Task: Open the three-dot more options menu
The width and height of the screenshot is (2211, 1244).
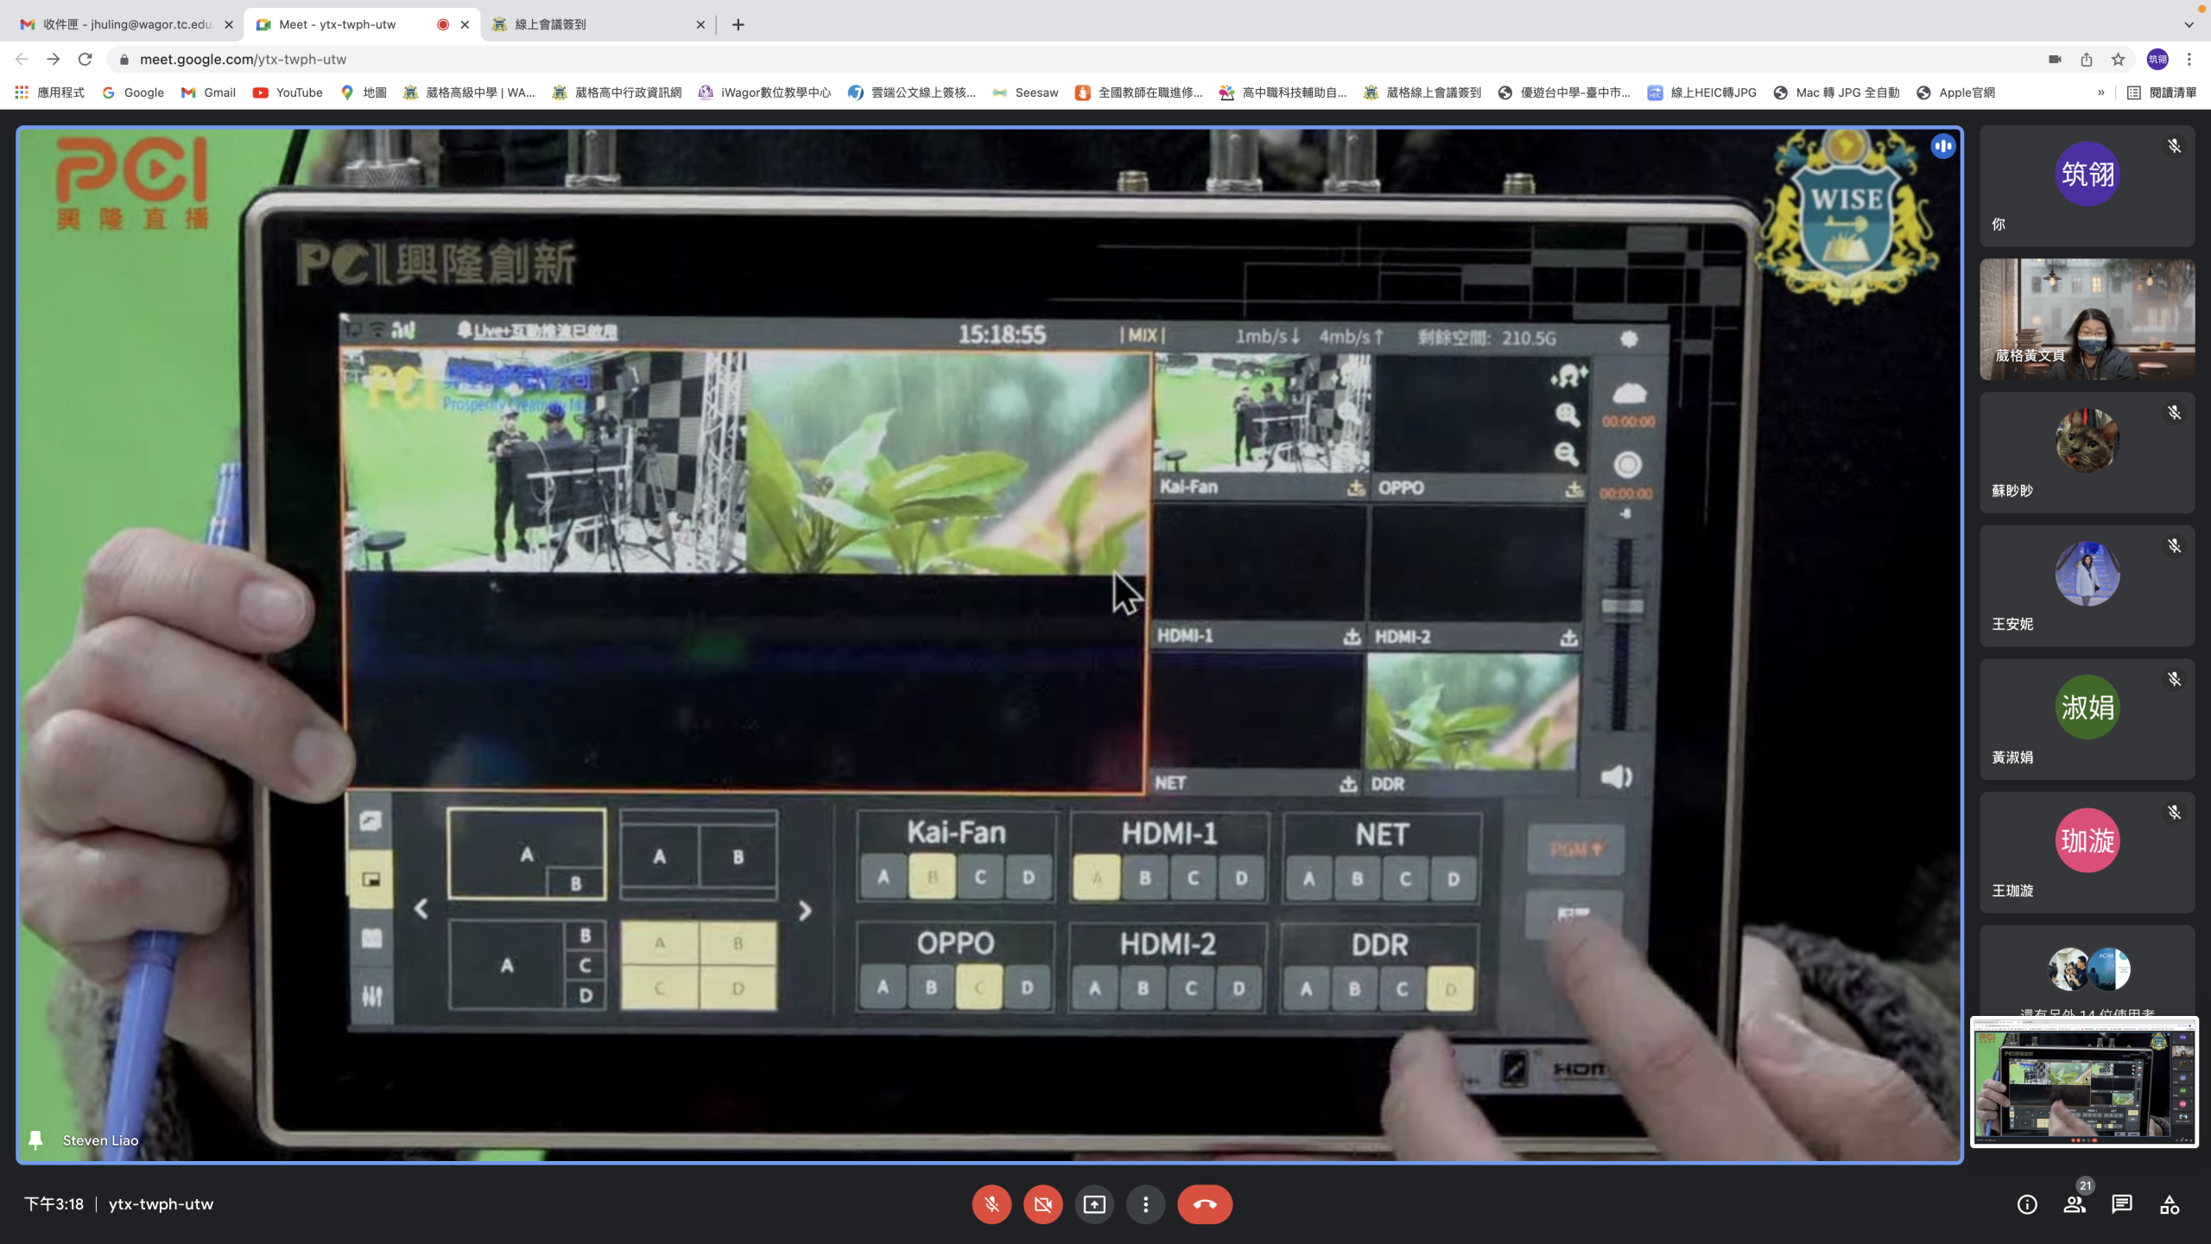Action: click(1145, 1204)
